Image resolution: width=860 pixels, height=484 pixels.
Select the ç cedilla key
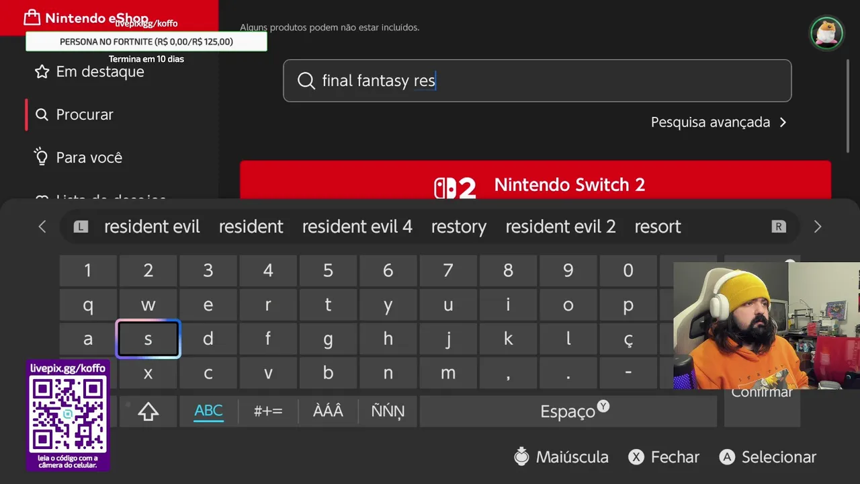pos(628,339)
